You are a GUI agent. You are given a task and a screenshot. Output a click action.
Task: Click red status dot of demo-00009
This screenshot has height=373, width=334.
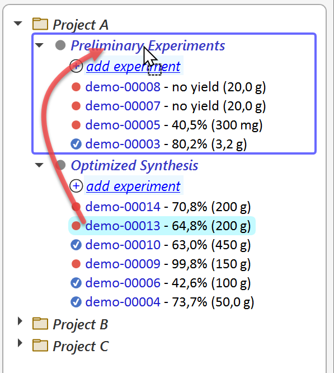coord(76,264)
